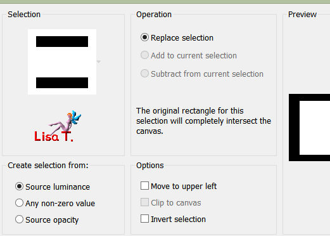Click the fairy figure watermark icon
The height and width of the screenshot is (236, 330).
(65, 121)
